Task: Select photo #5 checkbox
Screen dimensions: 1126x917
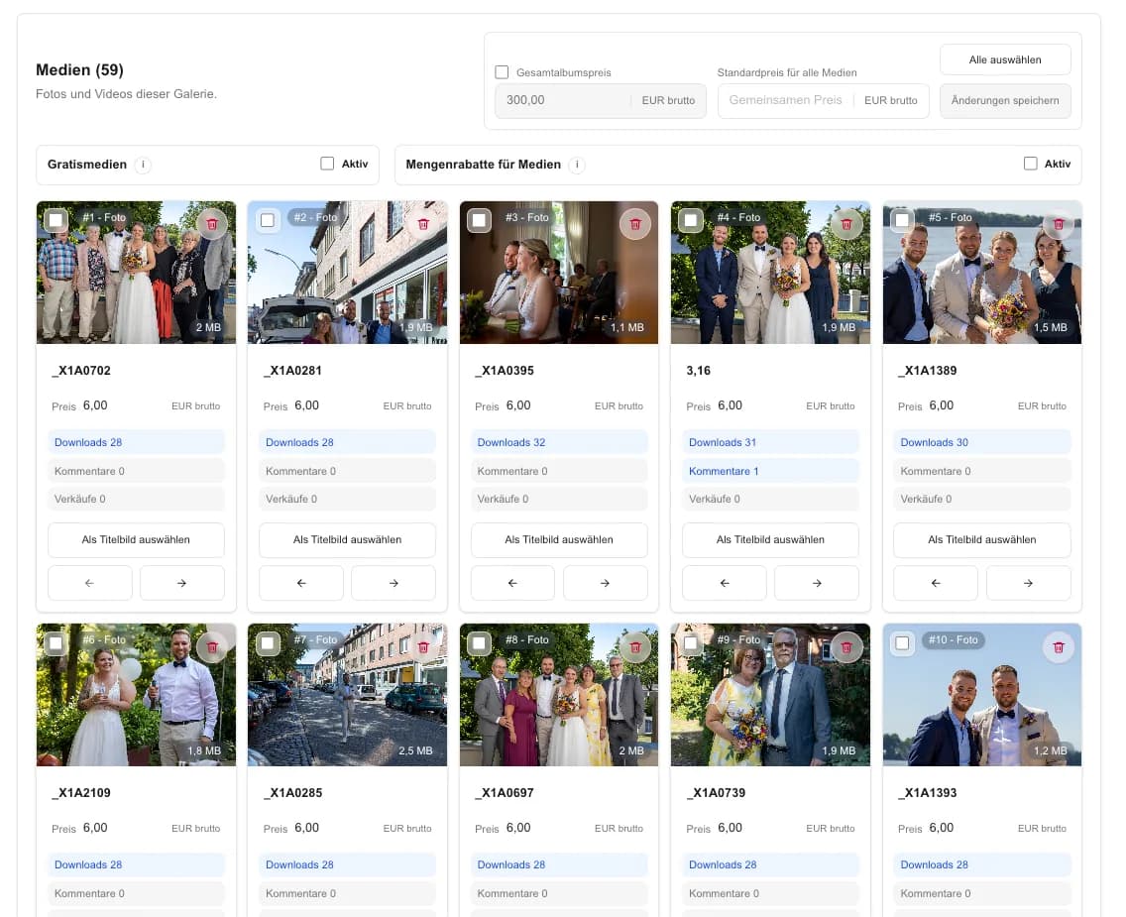Action: pyautogui.click(x=903, y=220)
